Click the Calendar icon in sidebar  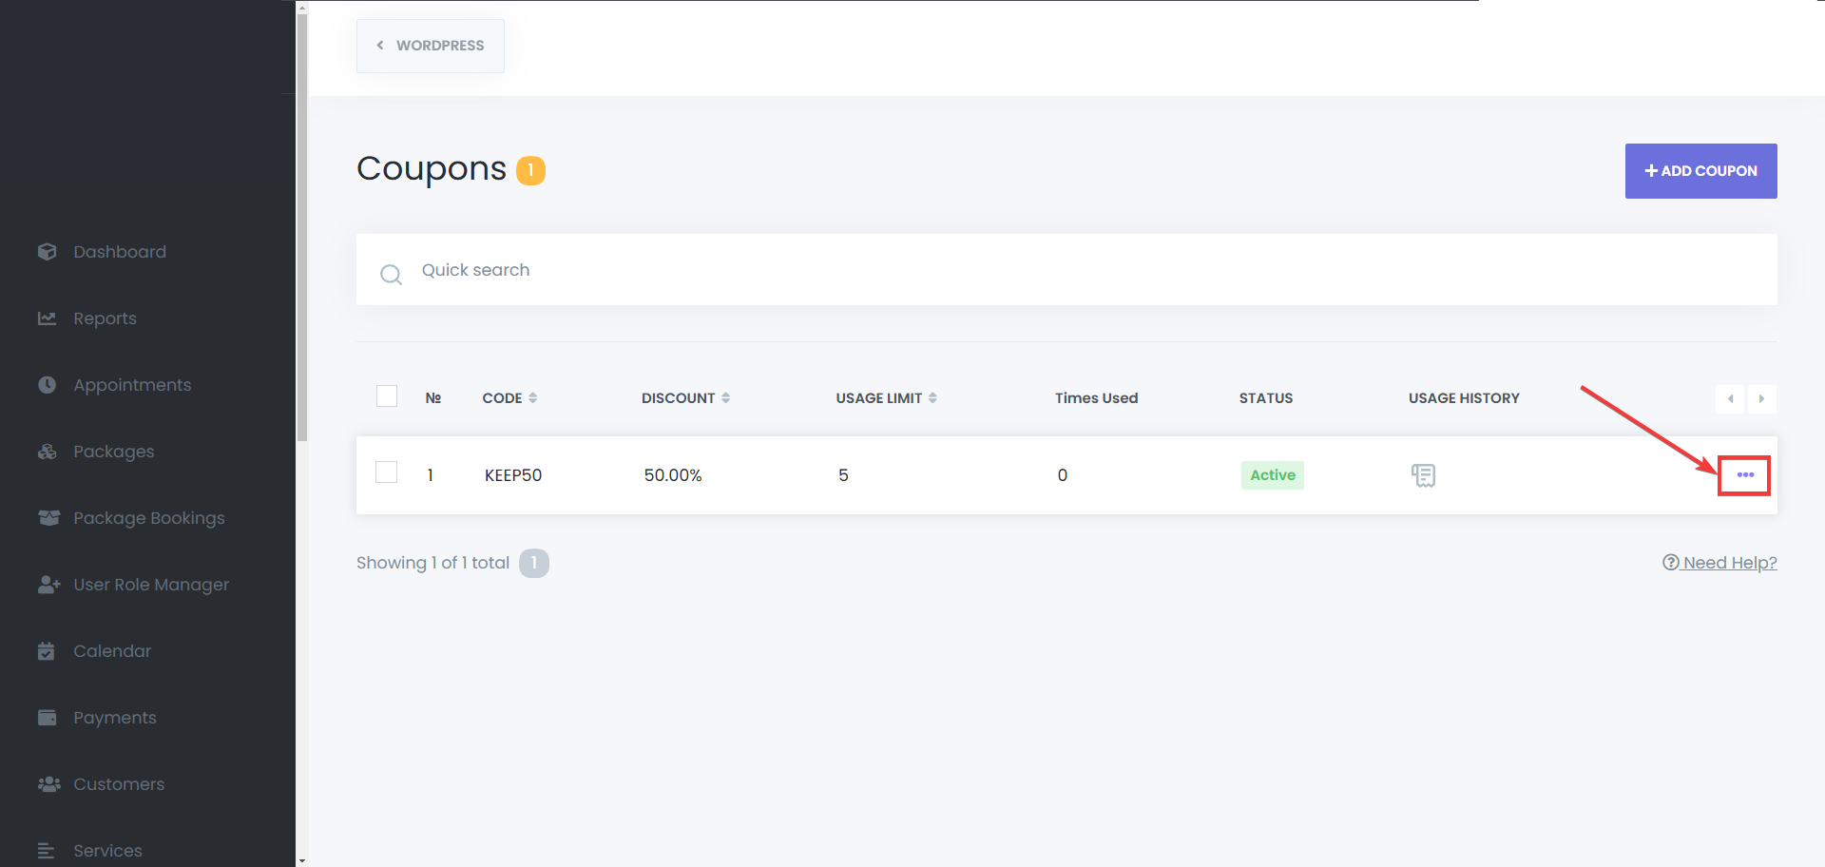[x=47, y=651]
